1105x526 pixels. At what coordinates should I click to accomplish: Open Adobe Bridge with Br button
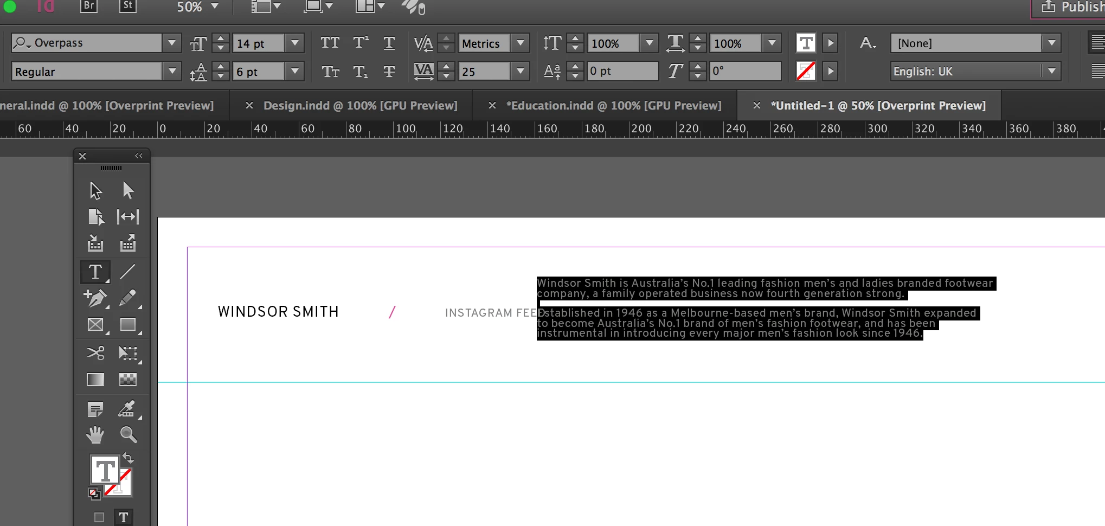point(88,6)
